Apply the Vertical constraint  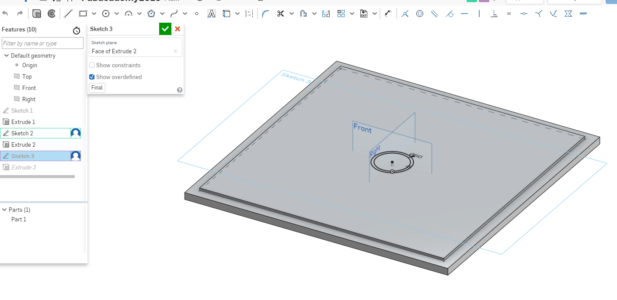[479, 14]
